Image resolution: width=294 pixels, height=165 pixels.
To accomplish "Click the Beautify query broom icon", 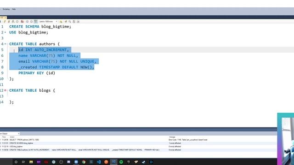I will (x=66, y=22).
